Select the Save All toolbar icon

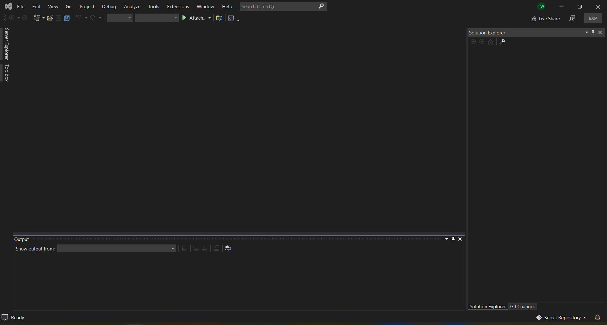tap(67, 18)
